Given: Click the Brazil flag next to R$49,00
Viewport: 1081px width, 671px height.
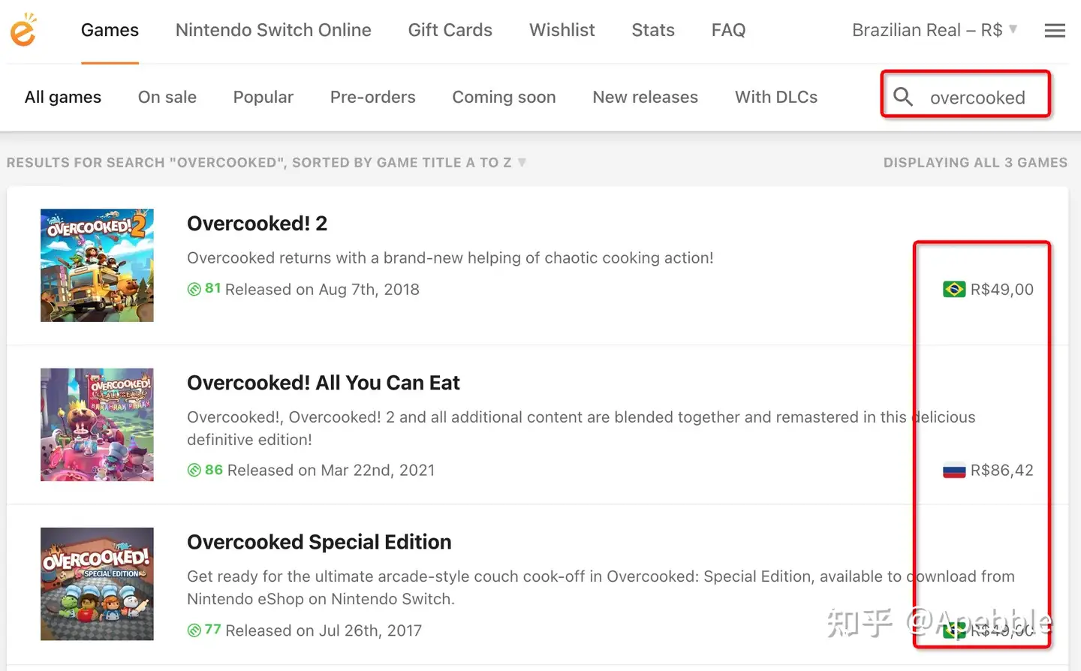Looking at the screenshot, I should 954,289.
